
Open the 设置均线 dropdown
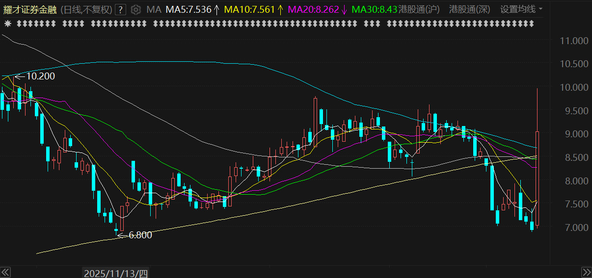(x=521, y=9)
